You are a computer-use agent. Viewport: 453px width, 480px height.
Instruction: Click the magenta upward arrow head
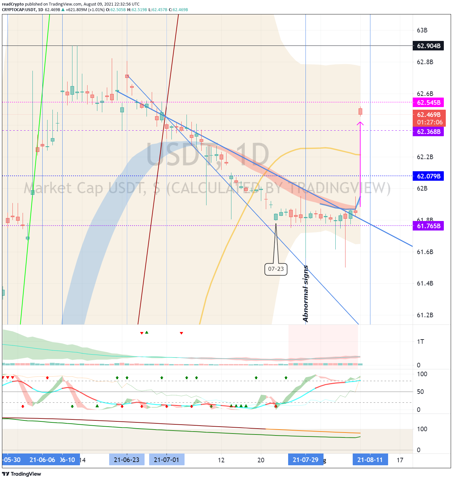click(360, 123)
